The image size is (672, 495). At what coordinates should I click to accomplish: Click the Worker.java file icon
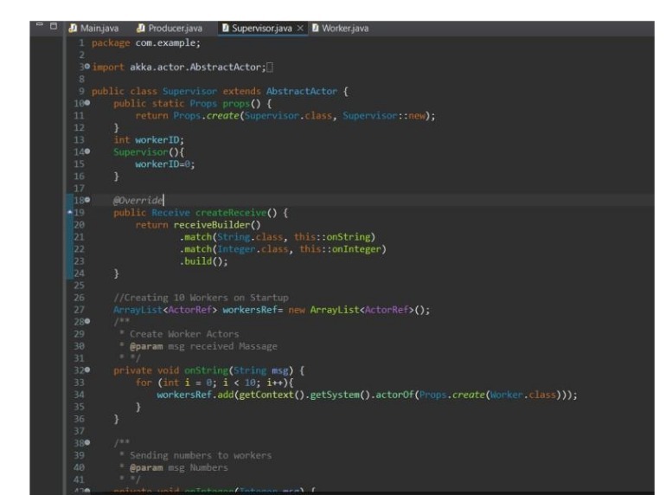(316, 29)
